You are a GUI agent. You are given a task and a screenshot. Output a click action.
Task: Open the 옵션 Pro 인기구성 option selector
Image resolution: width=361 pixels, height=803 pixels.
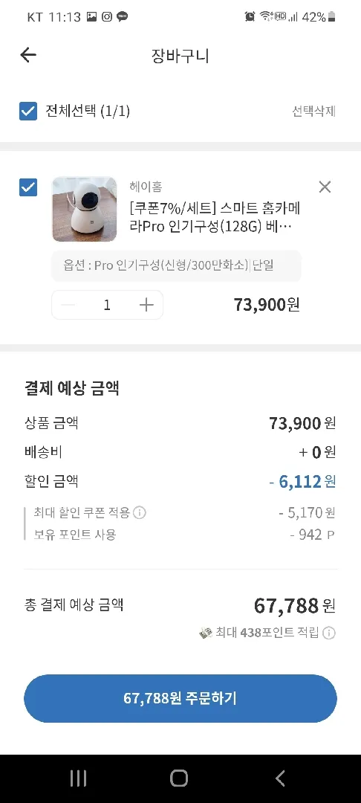tap(176, 265)
